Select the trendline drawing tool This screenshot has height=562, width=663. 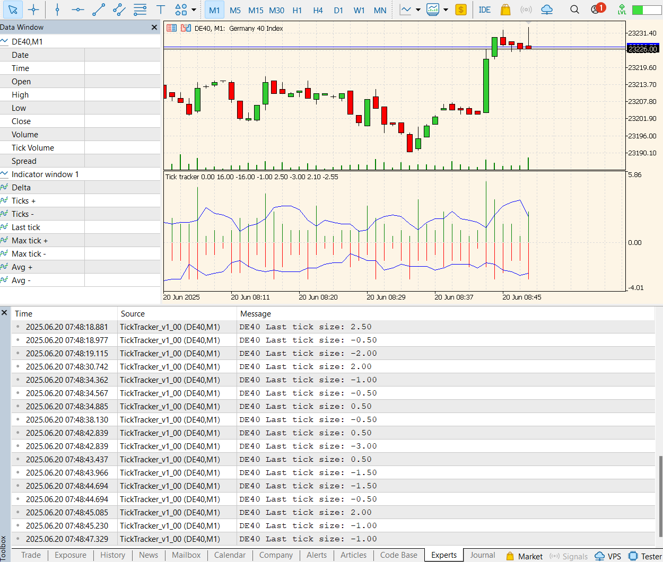pyautogui.click(x=99, y=10)
